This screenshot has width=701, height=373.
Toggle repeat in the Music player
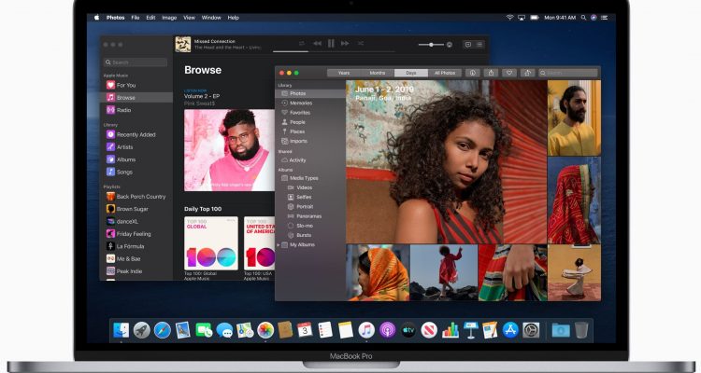302,43
